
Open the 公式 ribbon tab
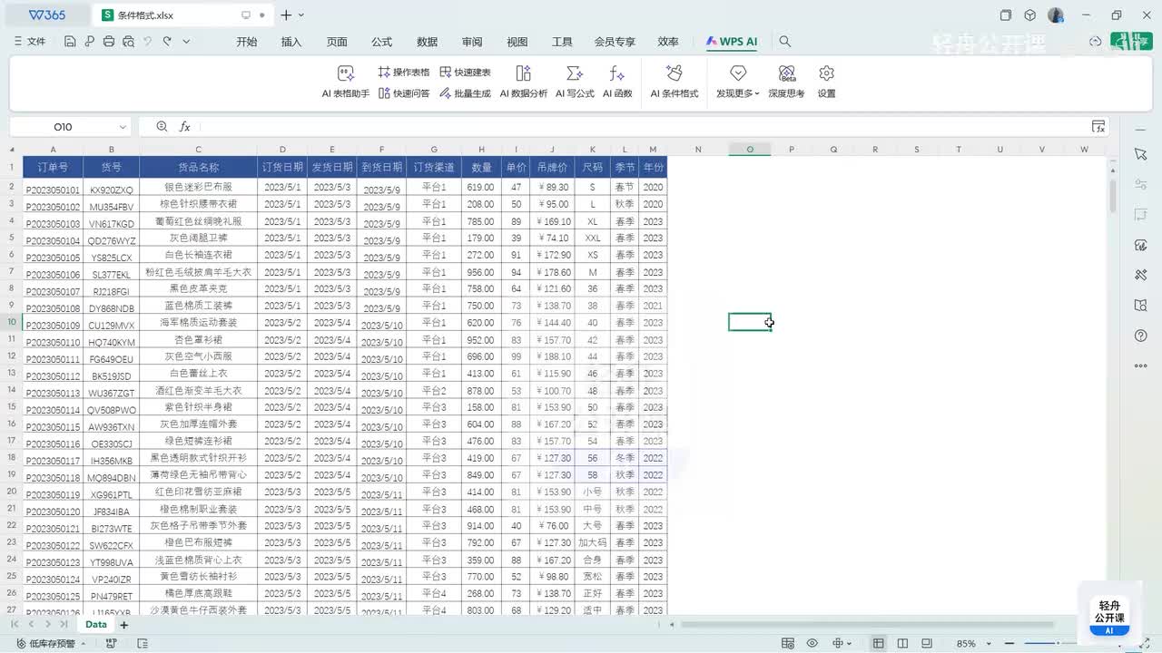click(382, 42)
